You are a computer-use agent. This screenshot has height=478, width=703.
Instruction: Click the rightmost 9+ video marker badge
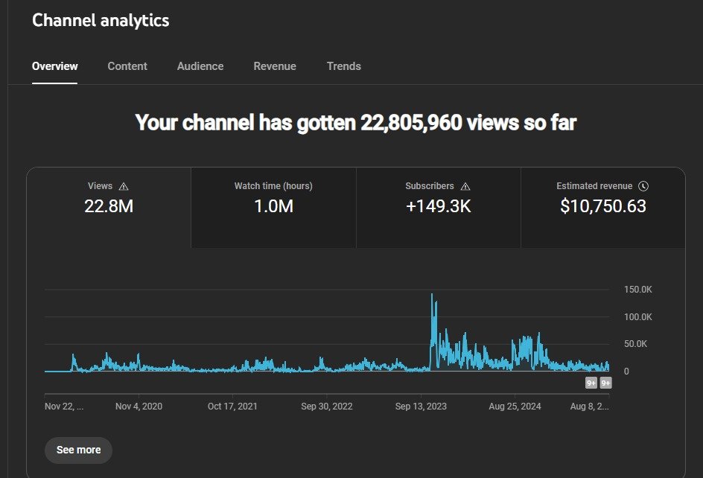(606, 383)
